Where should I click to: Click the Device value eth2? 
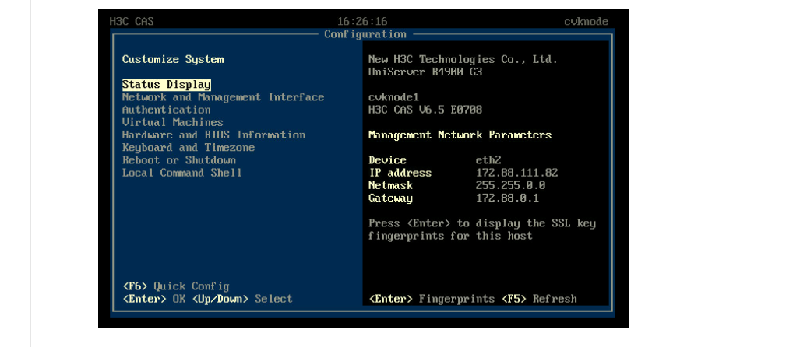click(x=488, y=160)
